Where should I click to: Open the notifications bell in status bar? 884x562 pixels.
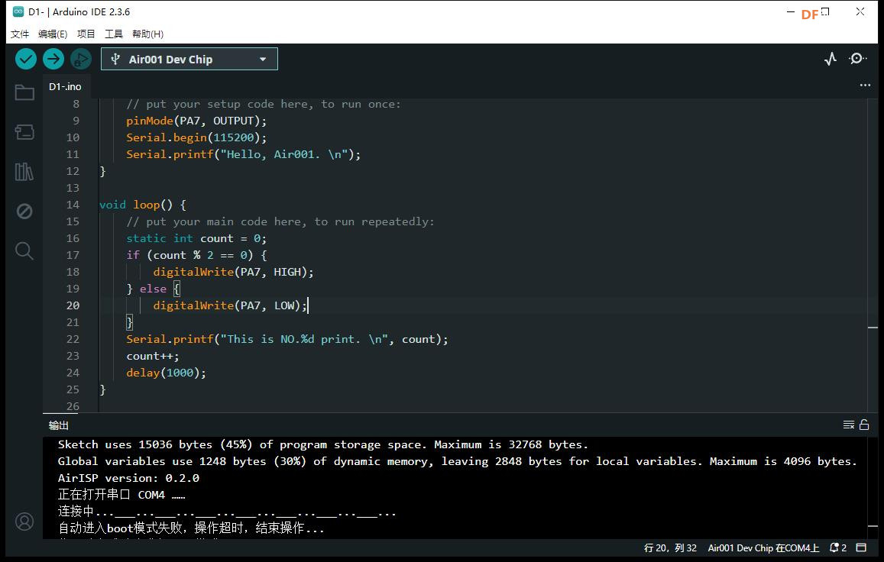coord(837,548)
